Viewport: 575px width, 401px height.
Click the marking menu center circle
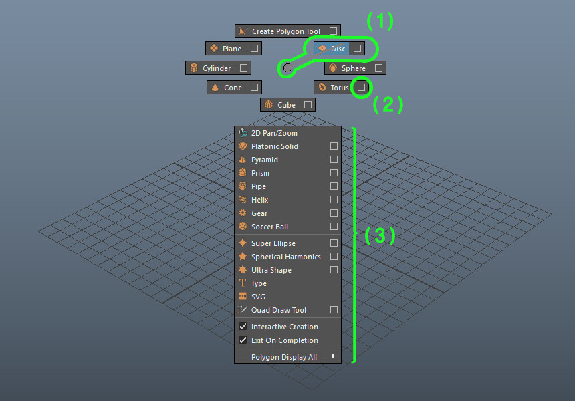click(x=287, y=68)
